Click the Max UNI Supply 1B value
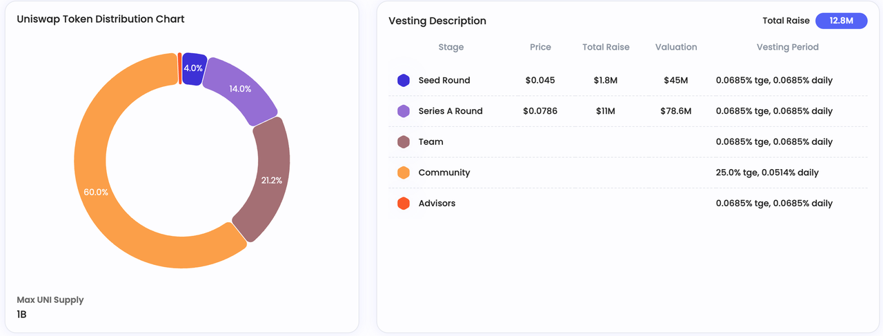 click(21, 315)
